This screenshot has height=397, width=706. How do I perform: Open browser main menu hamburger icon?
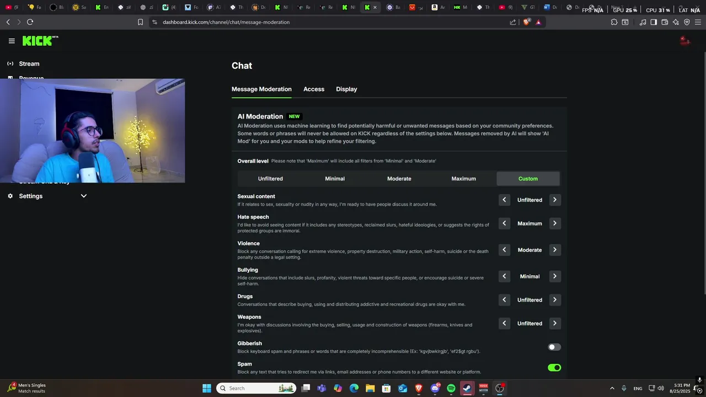click(x=698, y=22)
